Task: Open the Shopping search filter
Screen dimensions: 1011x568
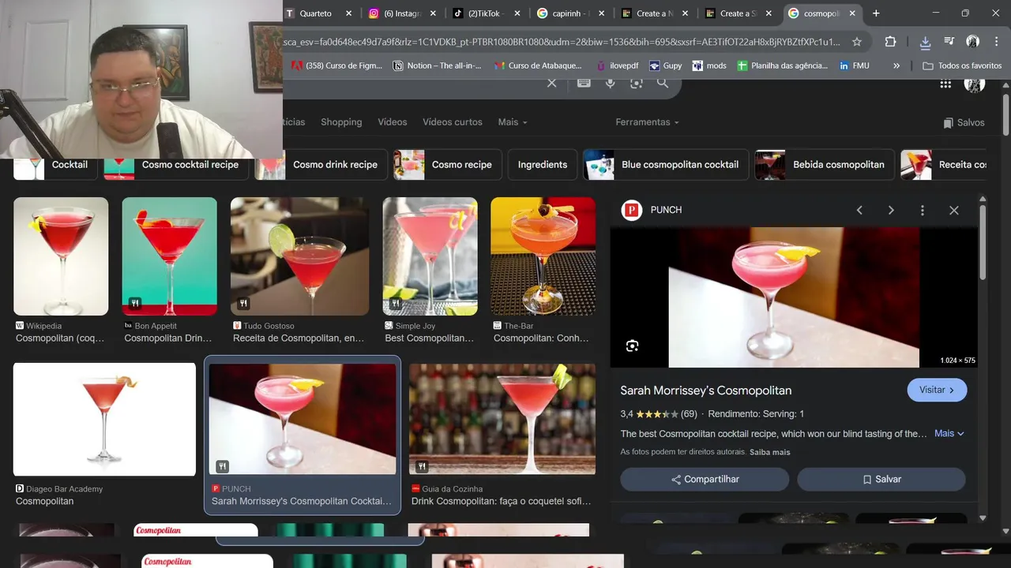Action: click(x=341, y=122)
